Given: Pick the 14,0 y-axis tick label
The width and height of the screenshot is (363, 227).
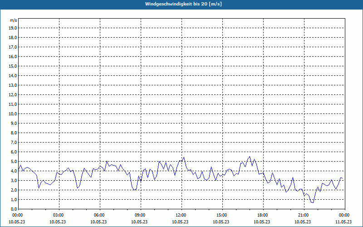Looking at the screenshot, I should tap(13, 75).
